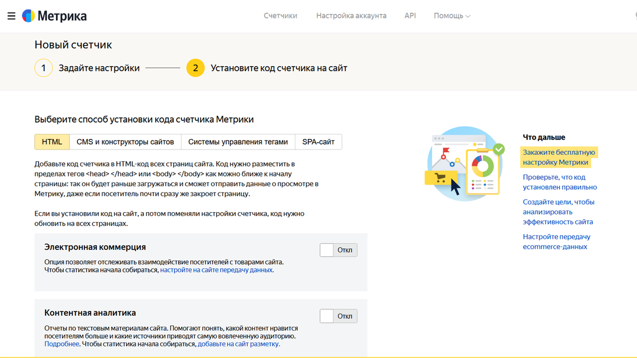Open Настройка аккаунта
637x358 pixels.
pos(351,16)
